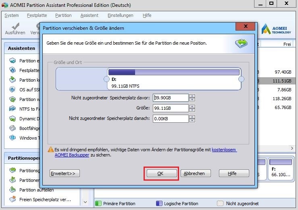
Task: Focus the unallocated space before field 39.90GB
Action: coord(171,98)
